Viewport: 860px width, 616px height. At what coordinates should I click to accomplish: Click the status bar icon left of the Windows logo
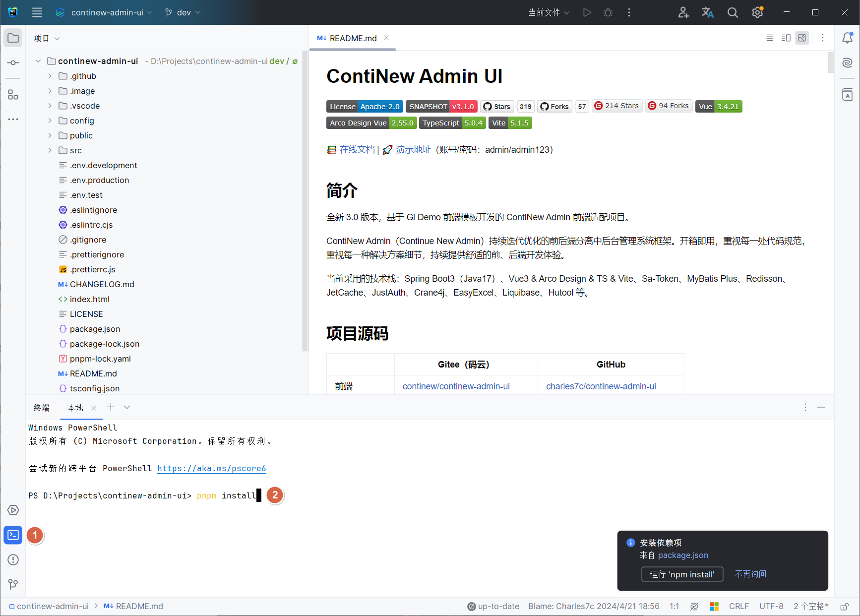[x=694, y=606]
